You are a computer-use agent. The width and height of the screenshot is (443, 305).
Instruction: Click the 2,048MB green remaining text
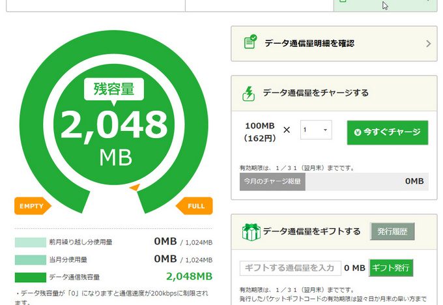189,276
